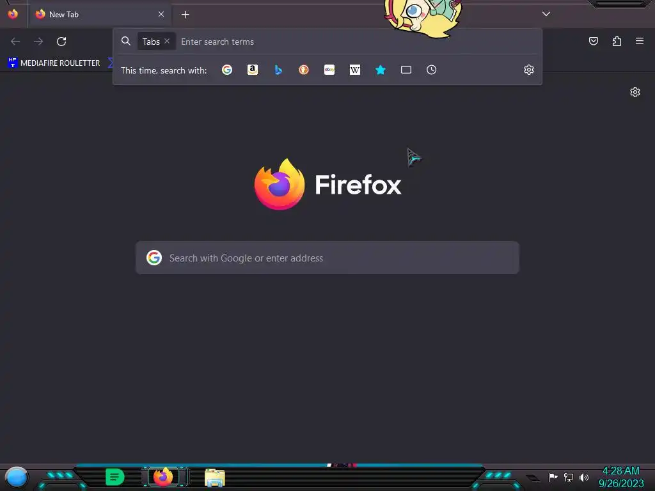Search open tabs using the tab icon
The width and height of the screenshot is (655, 491).
click(406, 70)
